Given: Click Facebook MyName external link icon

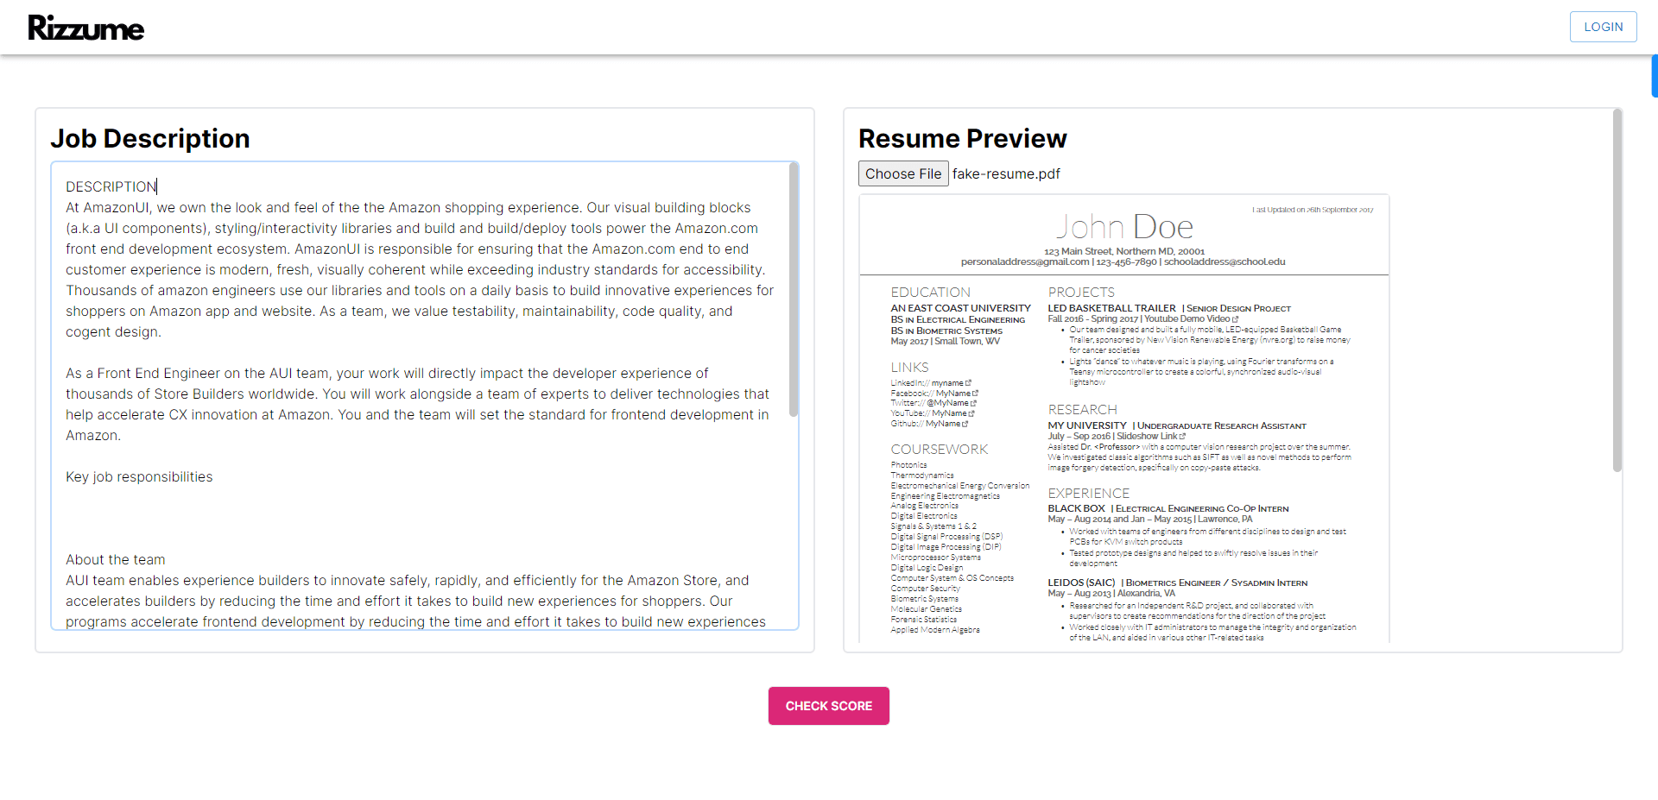Looking at the screenshot, I should pos(975,394).
